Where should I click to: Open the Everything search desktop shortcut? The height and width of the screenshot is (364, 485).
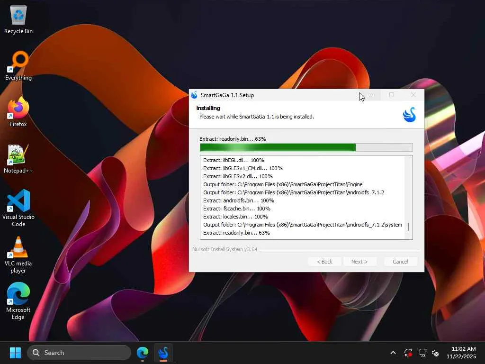[18, 65]
